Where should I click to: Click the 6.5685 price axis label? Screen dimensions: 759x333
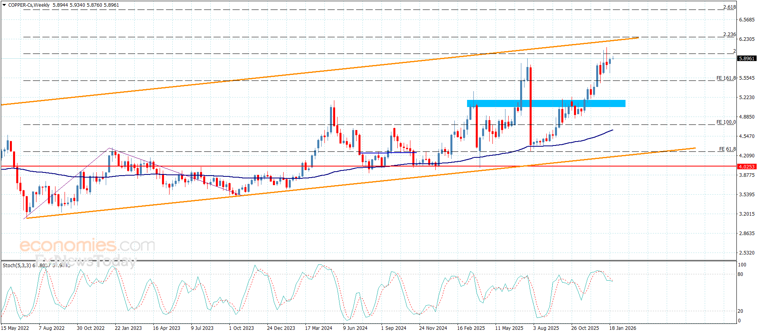click(x=747, y=20)
